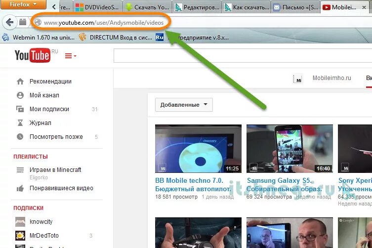Go back with the browser back arrow
Viewport: 372px width, 248px height.
pyautogui.click(x=9, y=23)
